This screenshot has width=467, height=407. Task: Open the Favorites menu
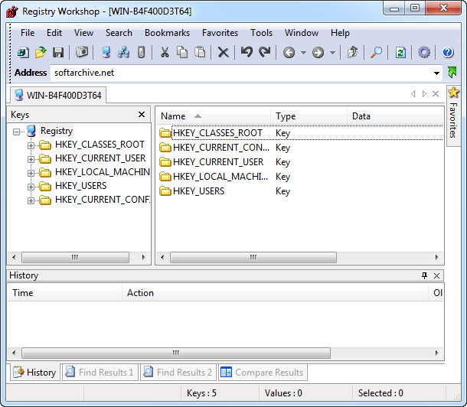click(220, 33)
